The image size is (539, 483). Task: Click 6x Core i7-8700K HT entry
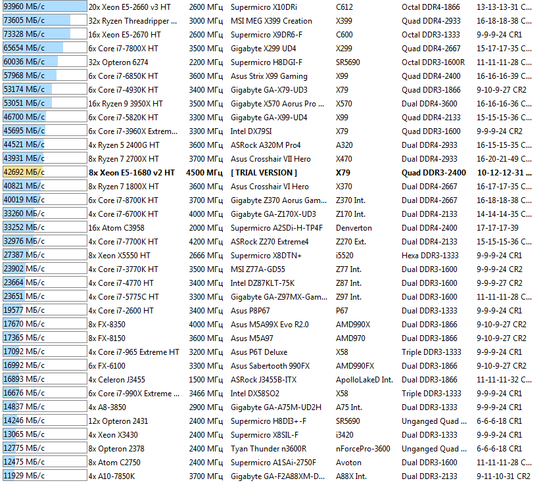coord(123,200)
